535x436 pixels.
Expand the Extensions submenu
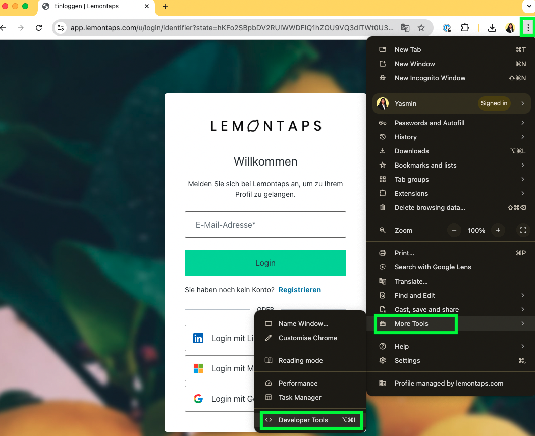pos(452,194)
